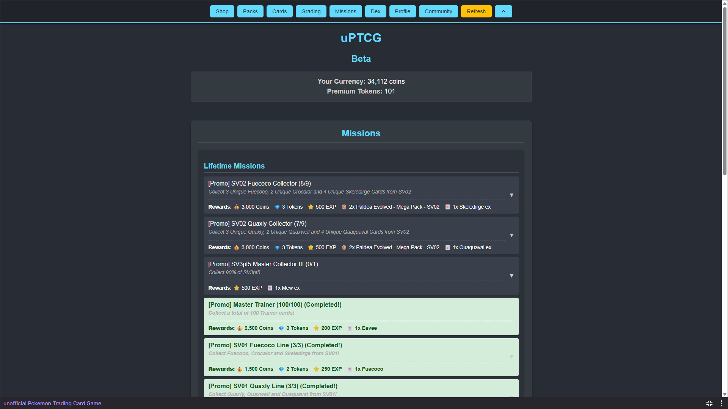Click token gem icon in Master Trainer rewards
The image size is (728, 409).
(281, 328)
